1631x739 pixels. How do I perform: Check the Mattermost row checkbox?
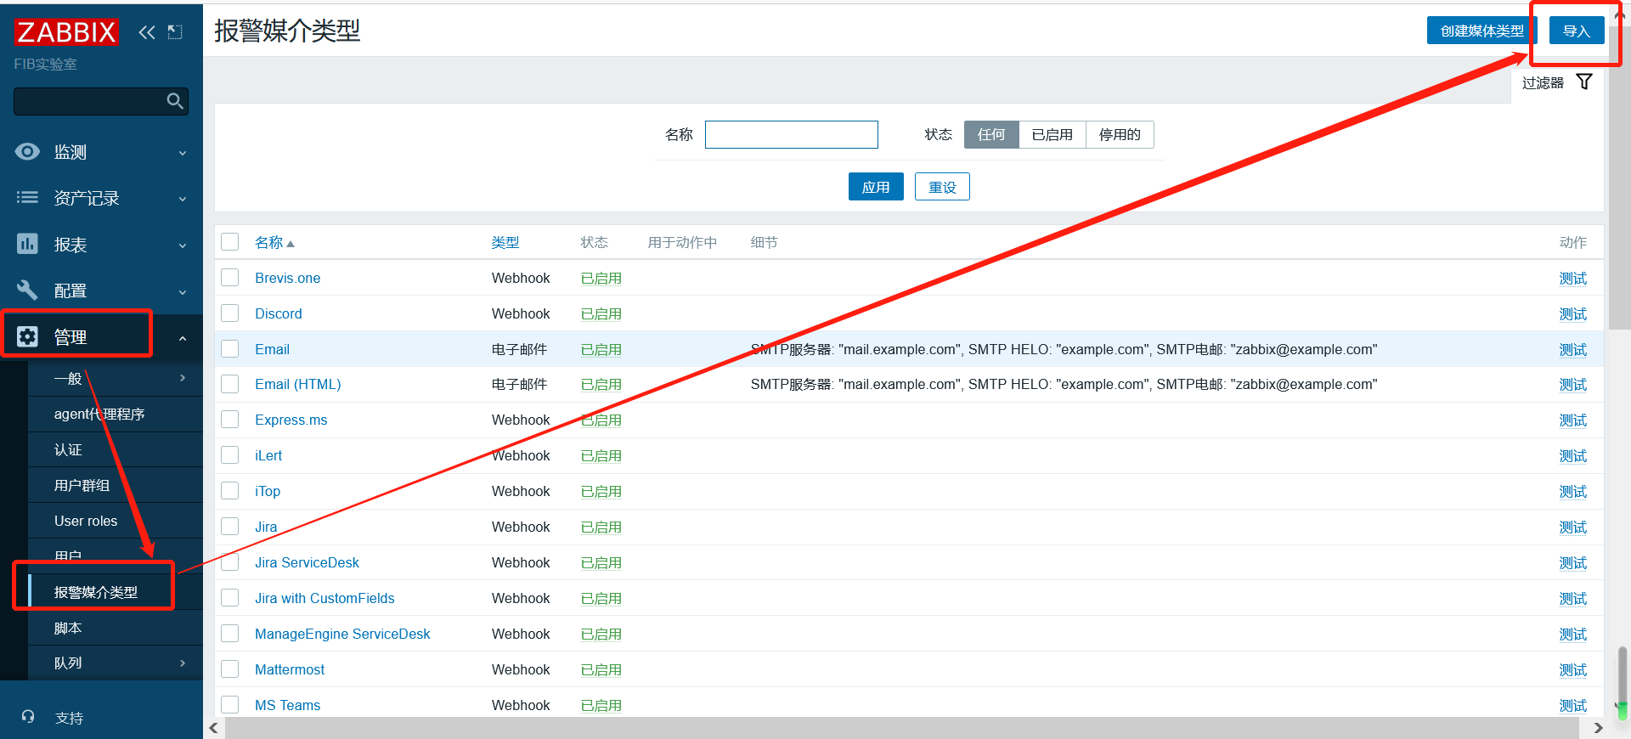[229, 668]
